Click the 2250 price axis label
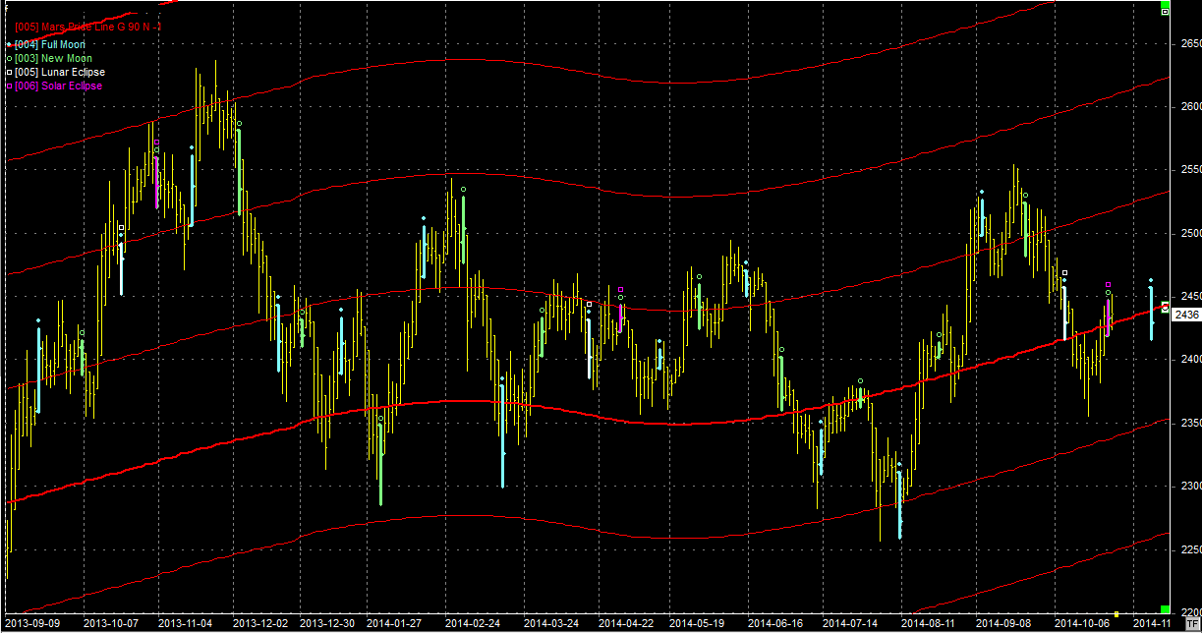 [1189, 549]
